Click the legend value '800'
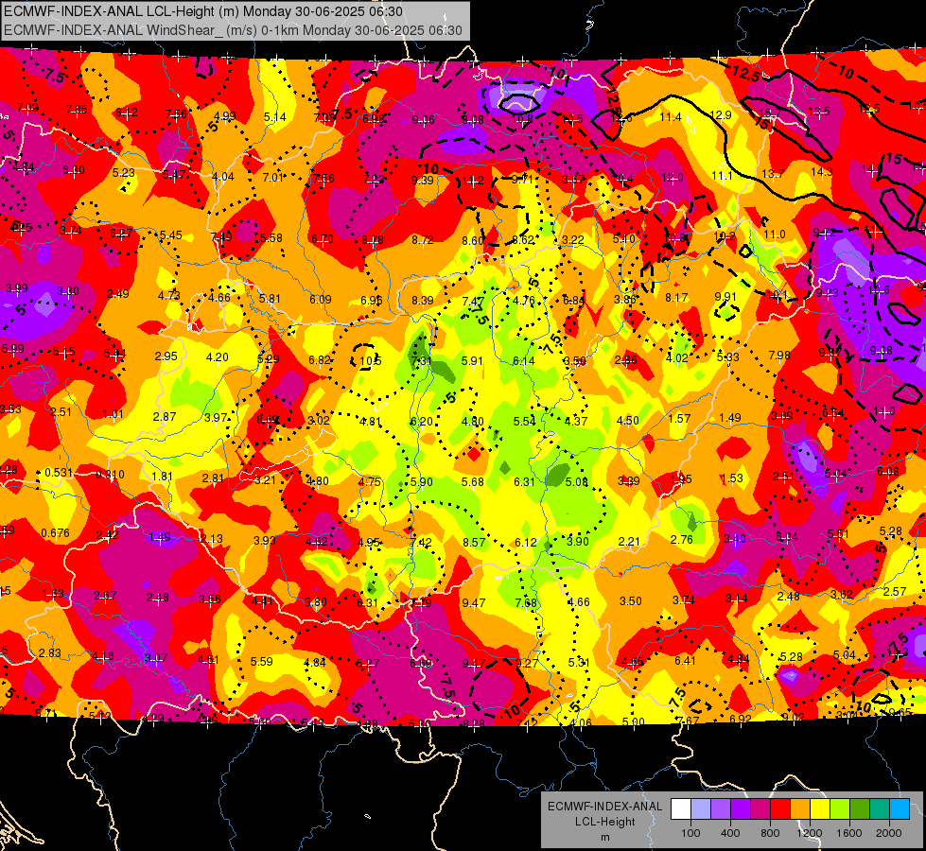 pos(770,833)
